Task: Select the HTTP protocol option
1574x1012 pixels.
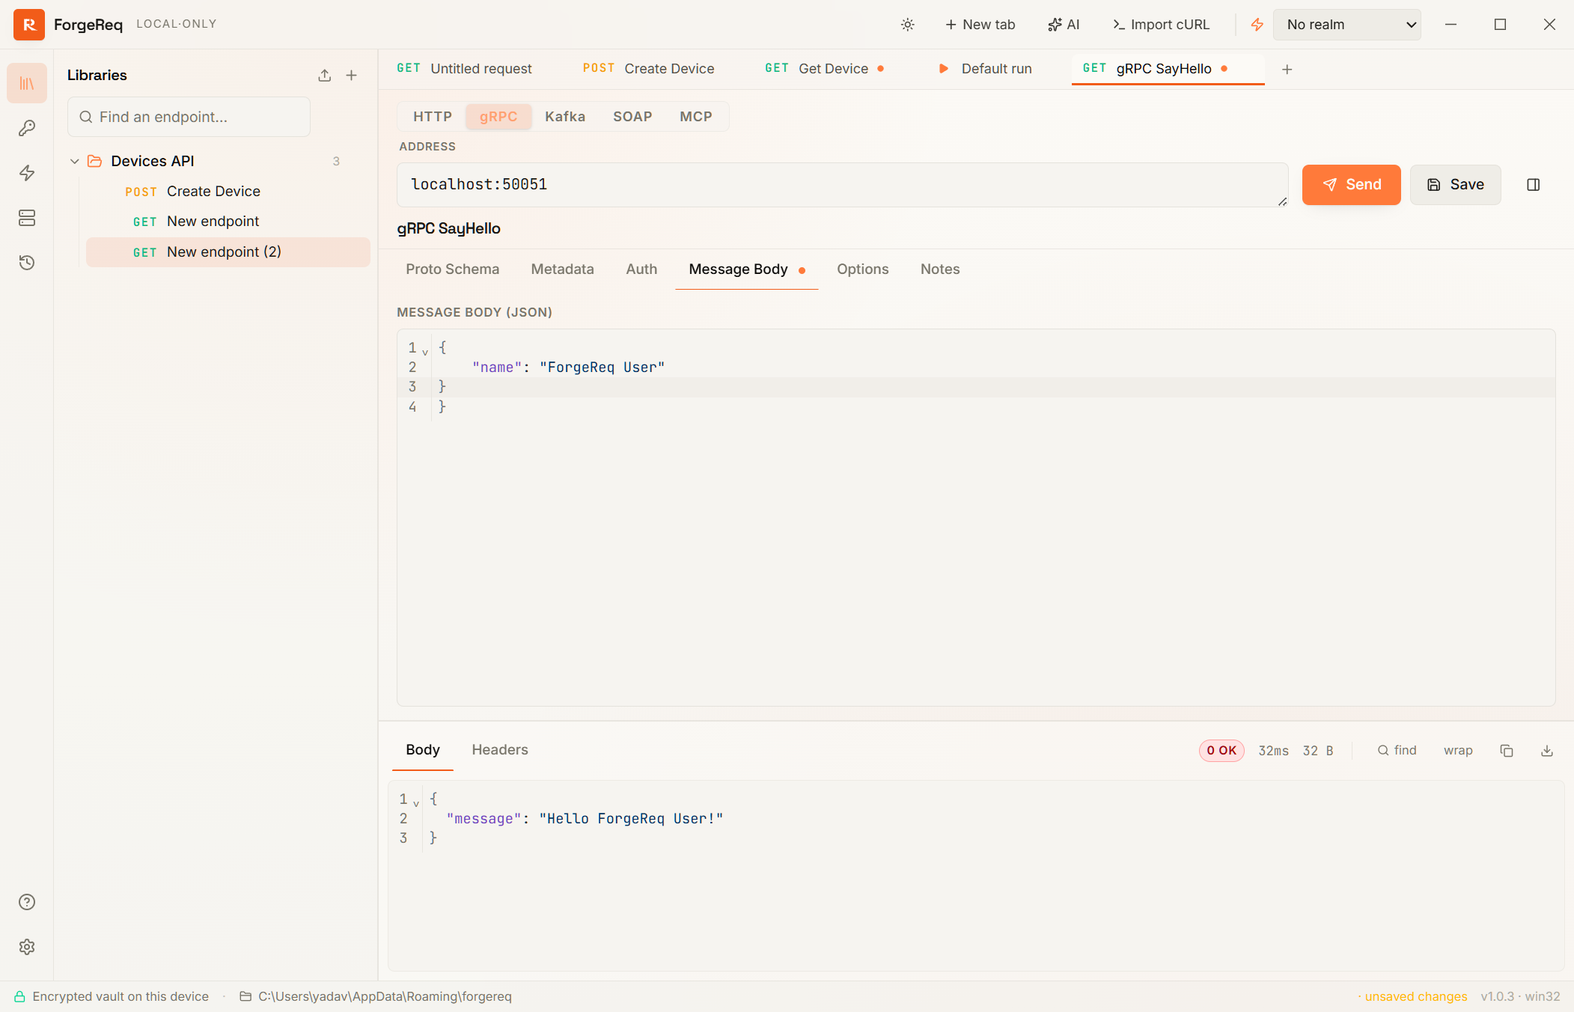Action: pos(433,117)
